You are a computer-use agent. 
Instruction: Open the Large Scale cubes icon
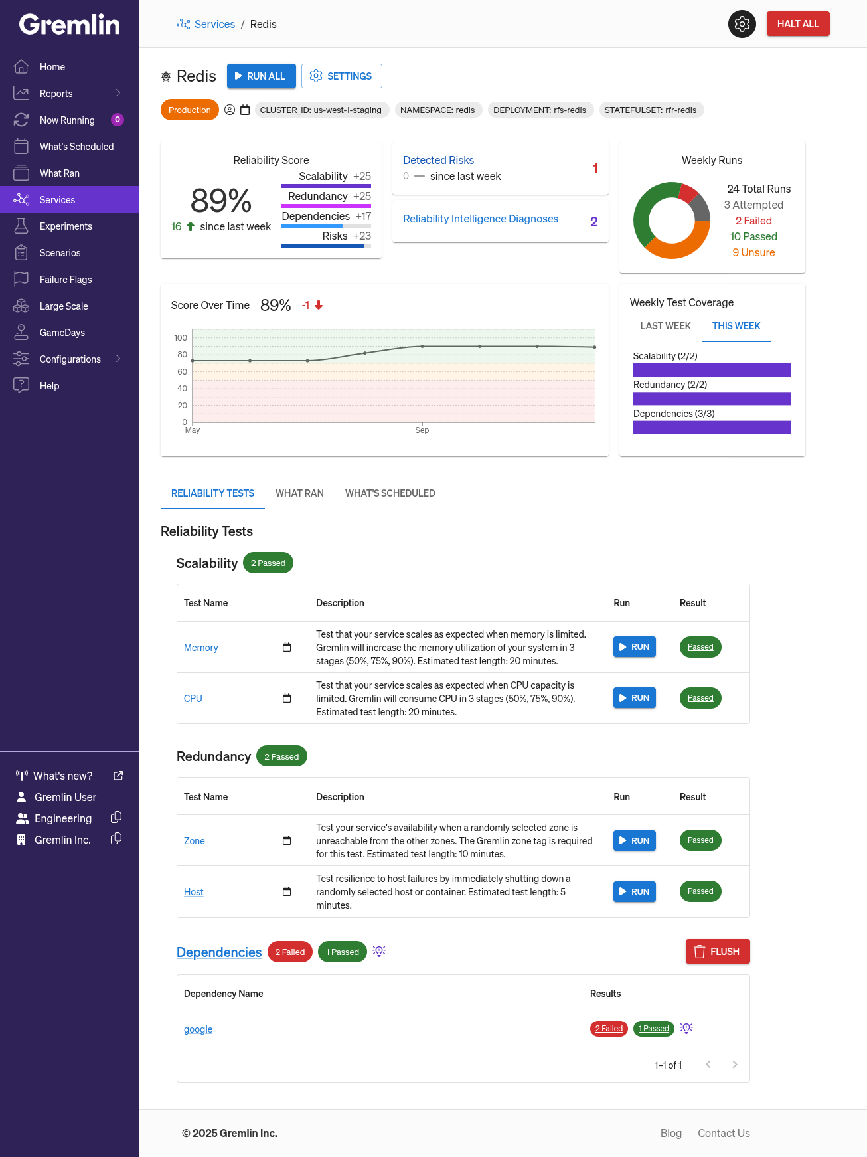point(21,306)
